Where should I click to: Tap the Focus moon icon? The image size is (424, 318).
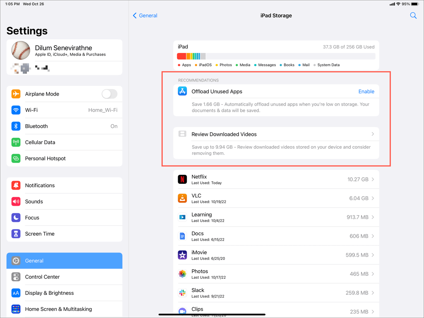(x=16, y=217)
